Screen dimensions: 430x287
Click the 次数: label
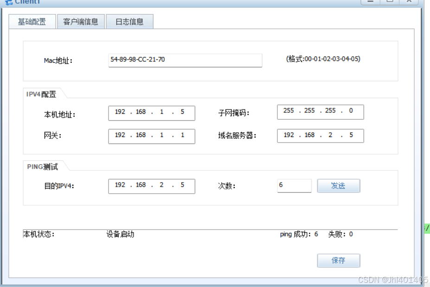(227, 186)
